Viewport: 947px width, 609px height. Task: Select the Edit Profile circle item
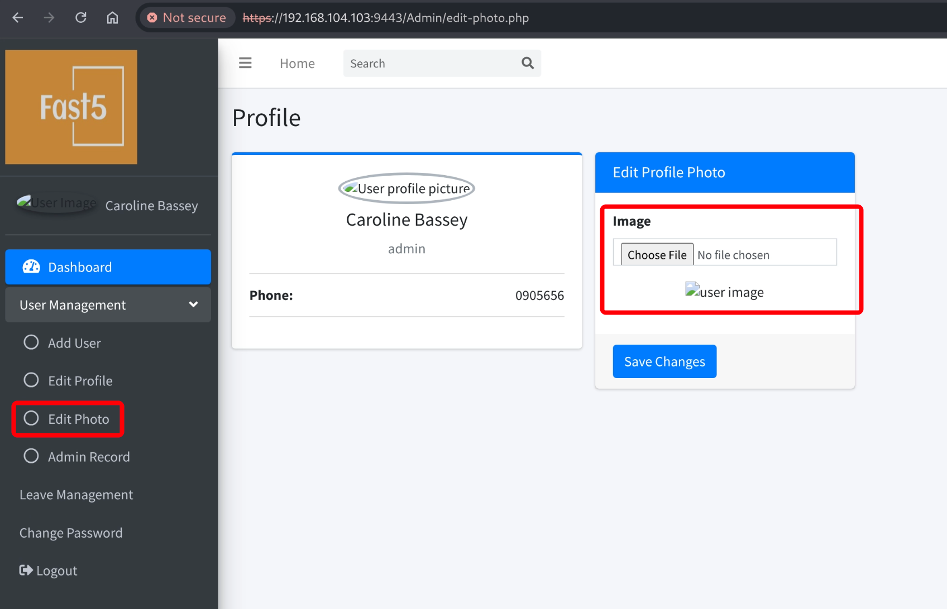coord(31,380)
